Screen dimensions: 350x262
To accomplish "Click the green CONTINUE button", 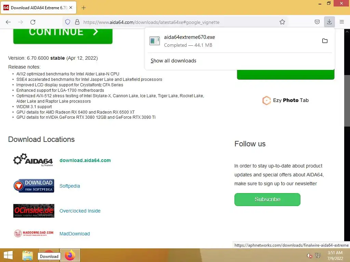I will tap(63, 35).
